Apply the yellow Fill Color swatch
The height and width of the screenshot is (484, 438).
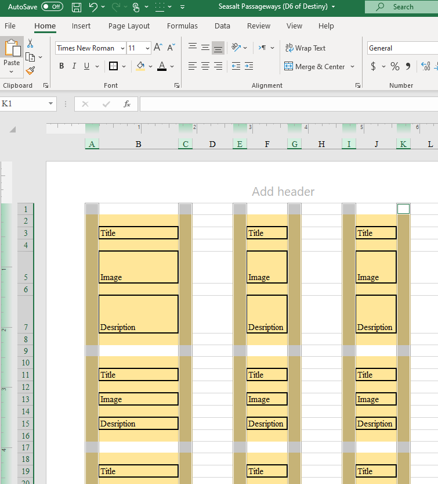[x=140, y=66]
